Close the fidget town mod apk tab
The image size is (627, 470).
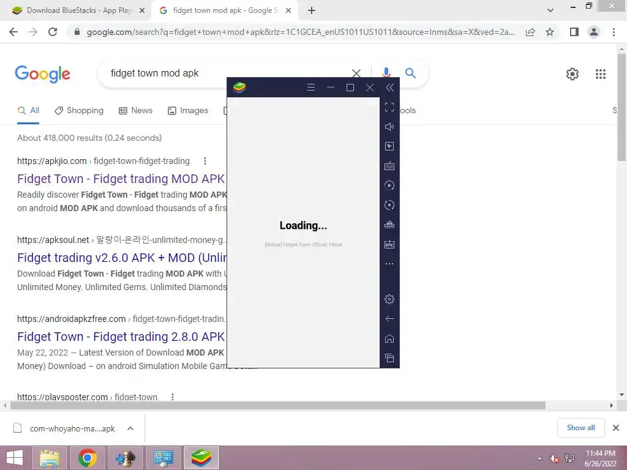click(x=288, y=10)
